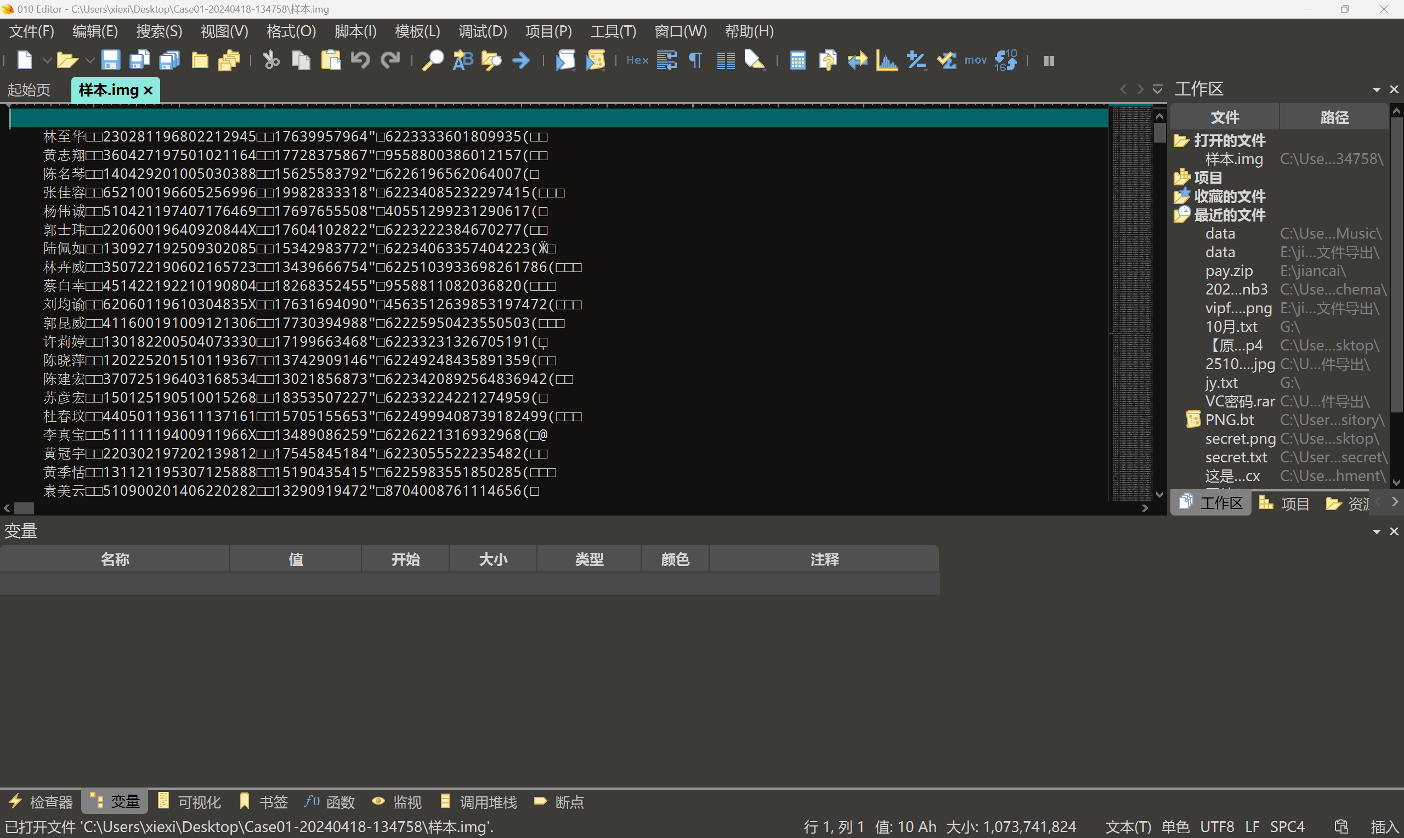Close the 工作区 panel

(1394, 89)
